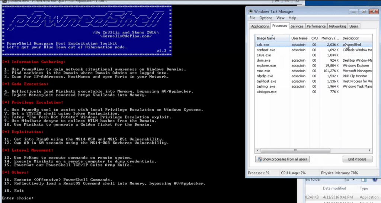Switch to the Performance tab
The image size is (381, 203).
[x=316, y=26]
